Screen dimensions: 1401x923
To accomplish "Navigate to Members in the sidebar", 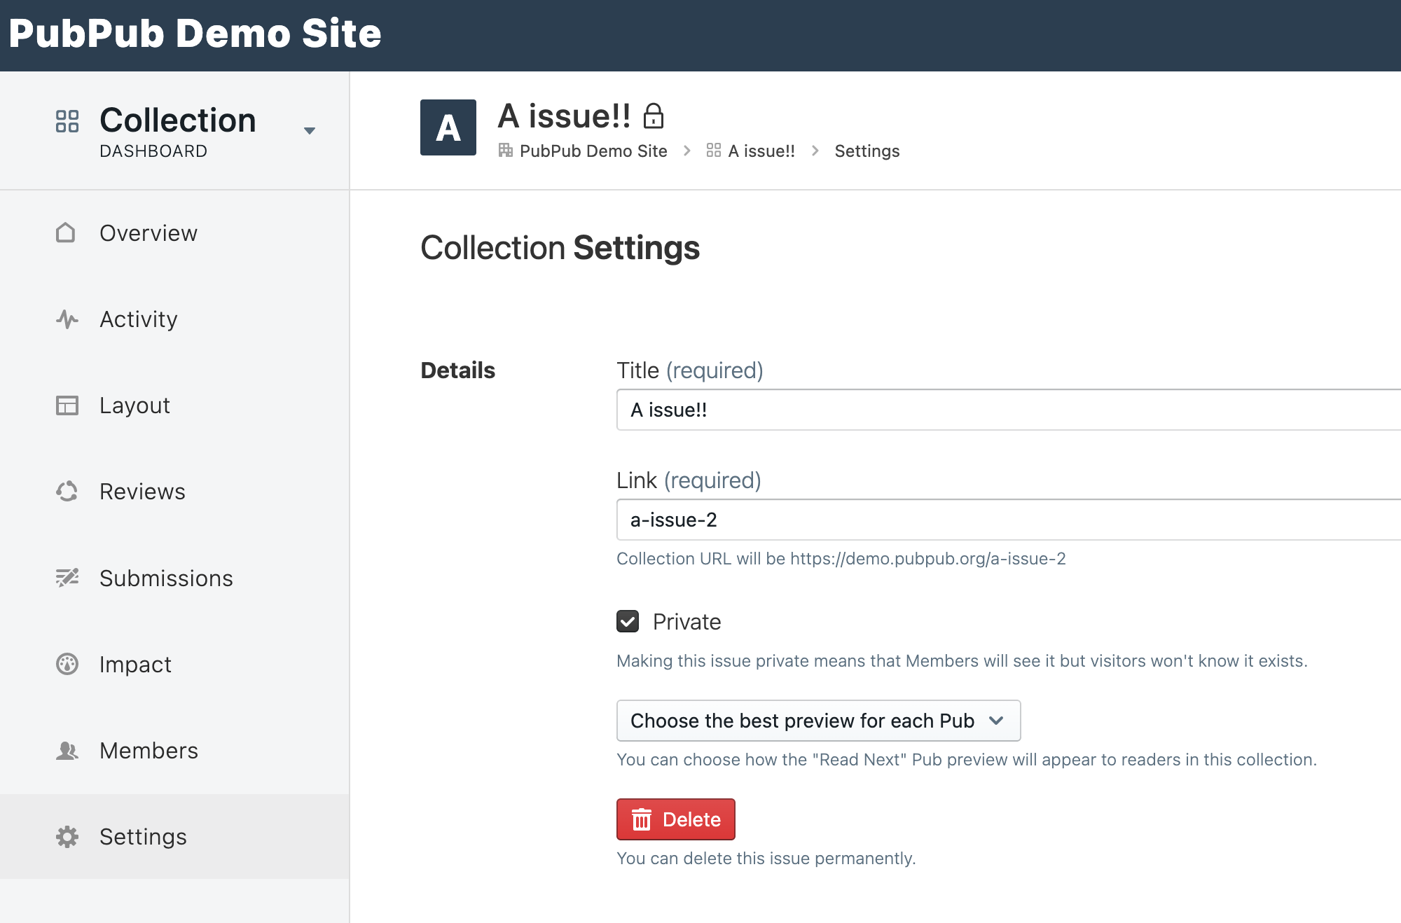I will coord(149,750).
